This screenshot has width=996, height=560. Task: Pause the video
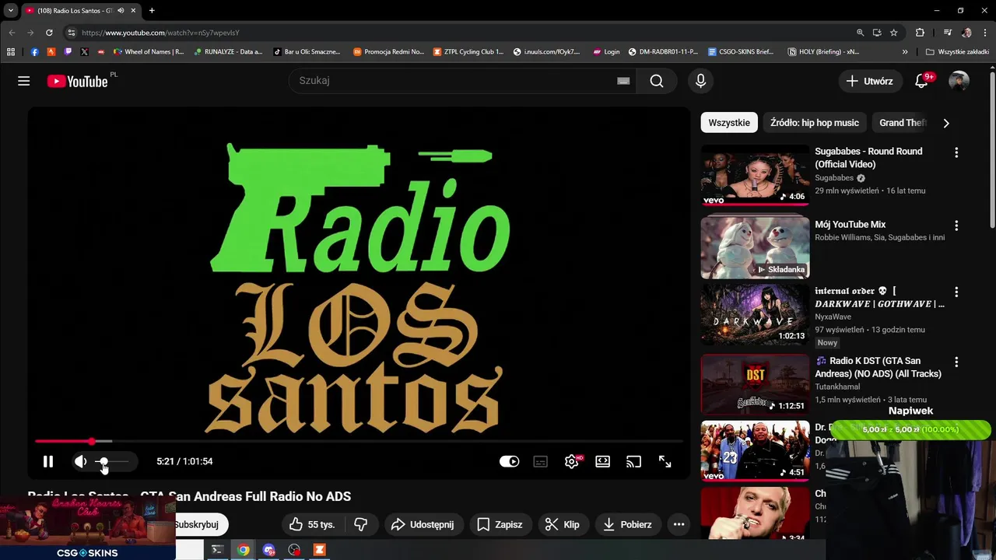coord(48,461)
